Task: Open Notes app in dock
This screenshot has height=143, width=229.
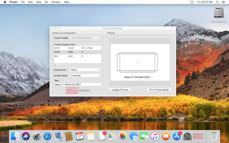Action: pyautogui.click(x=90, y=136)
